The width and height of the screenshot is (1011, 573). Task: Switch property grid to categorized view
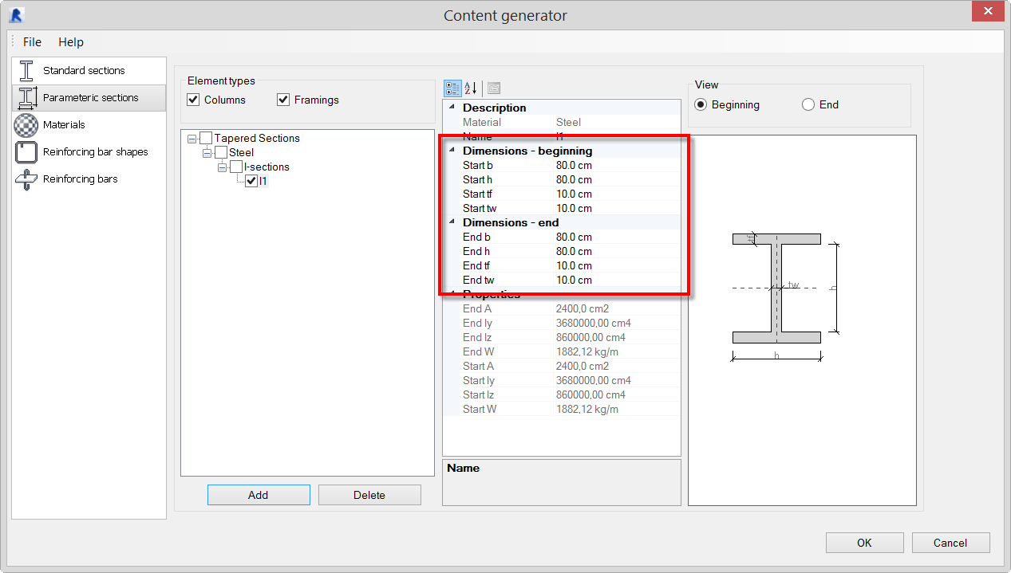pyautogui.click(x=452, y=88)
